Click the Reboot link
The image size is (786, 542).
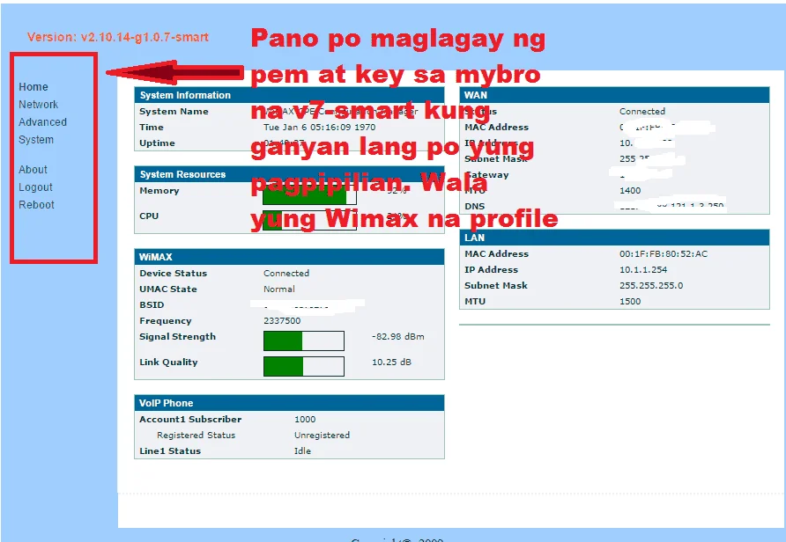(x=36, y=205)
